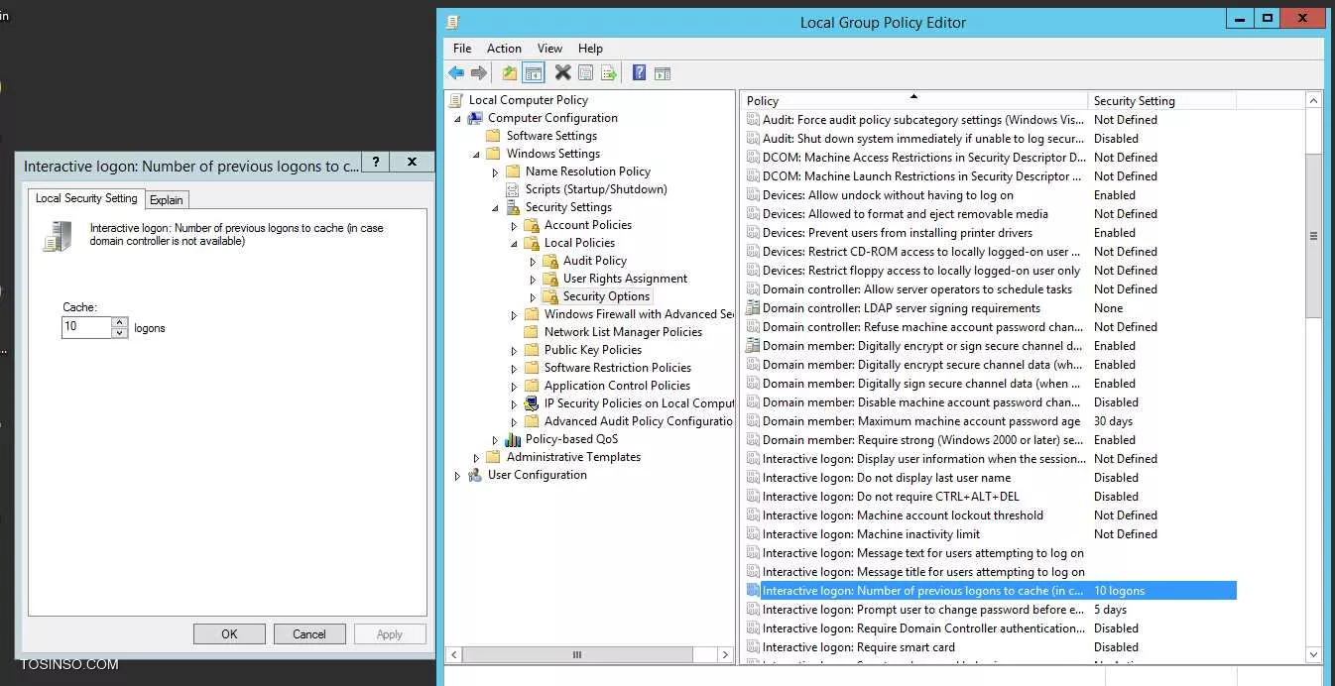Click the blue Help toolbar icon

point(640,72)
